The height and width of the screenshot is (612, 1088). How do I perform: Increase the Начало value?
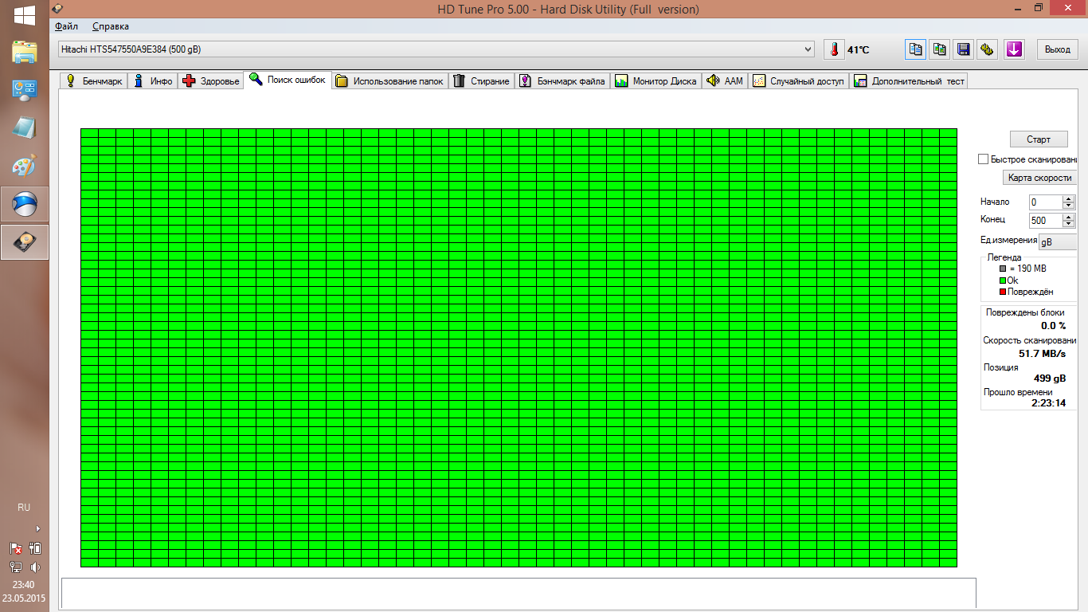[x=1069, y=198]
